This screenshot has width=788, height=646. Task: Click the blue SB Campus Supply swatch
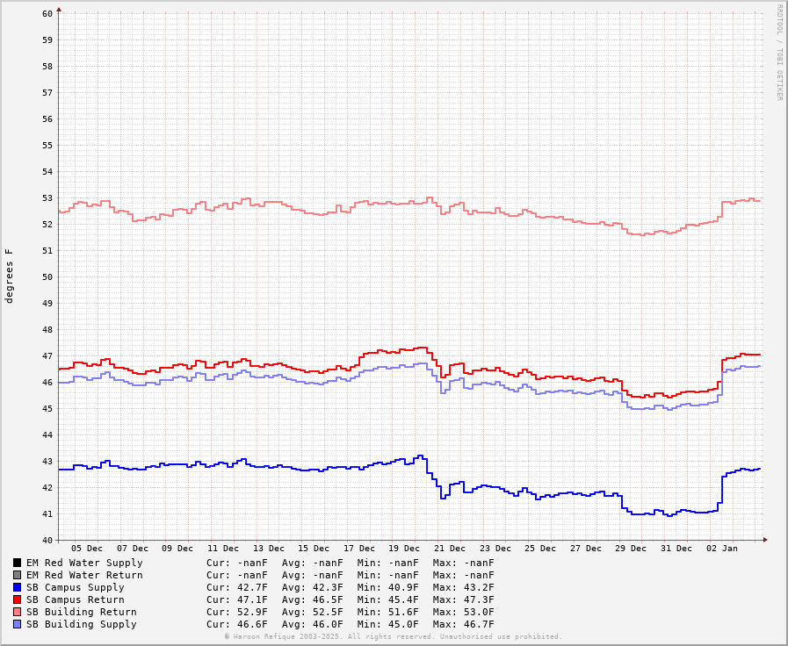click(17, 587)
